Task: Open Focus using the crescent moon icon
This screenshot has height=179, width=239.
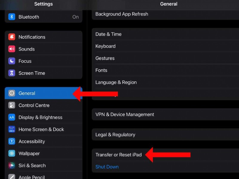Action: (x=11, y=61)
